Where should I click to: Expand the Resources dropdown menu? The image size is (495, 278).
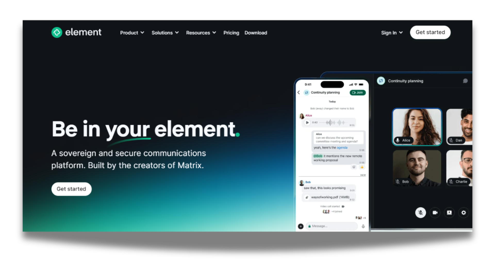201,32
